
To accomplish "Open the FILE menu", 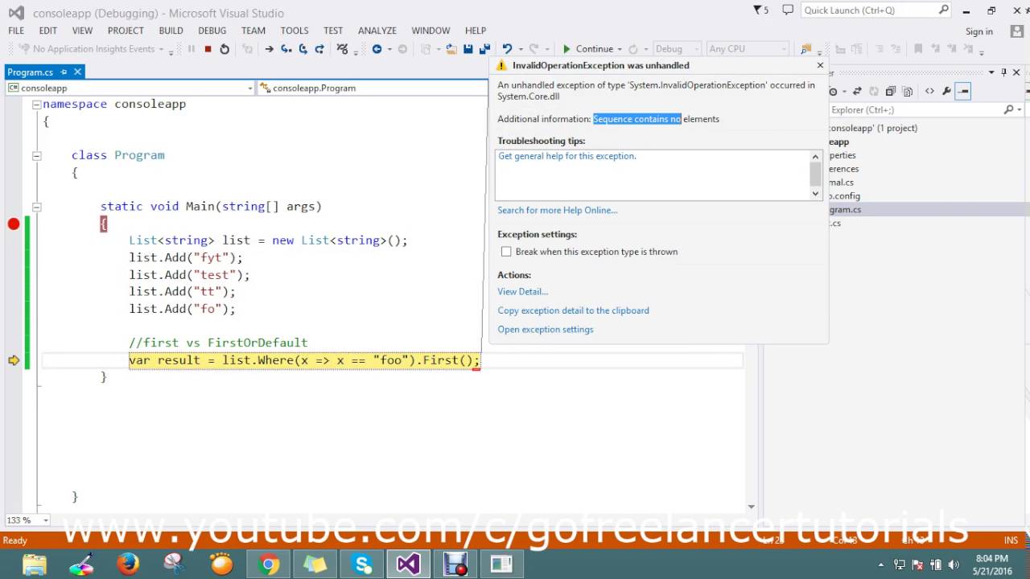I will [16, 31].
